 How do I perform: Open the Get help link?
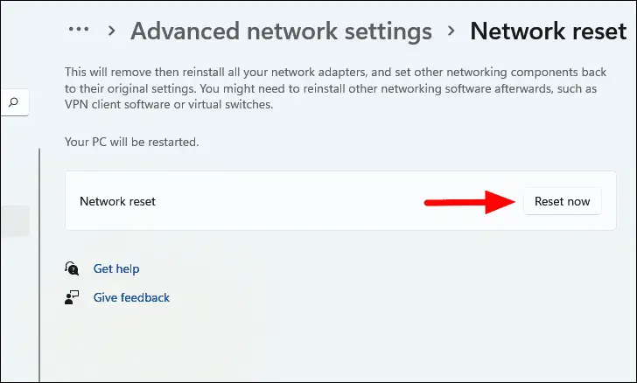116,268
